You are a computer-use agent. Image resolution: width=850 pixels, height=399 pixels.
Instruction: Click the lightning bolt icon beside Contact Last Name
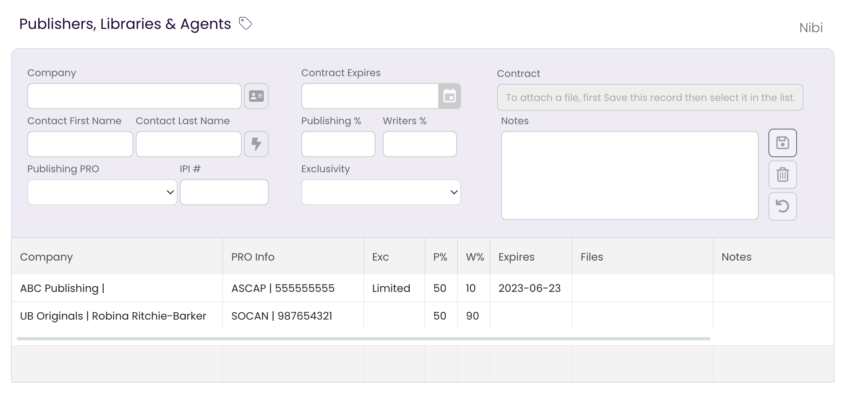click(256, 144)
